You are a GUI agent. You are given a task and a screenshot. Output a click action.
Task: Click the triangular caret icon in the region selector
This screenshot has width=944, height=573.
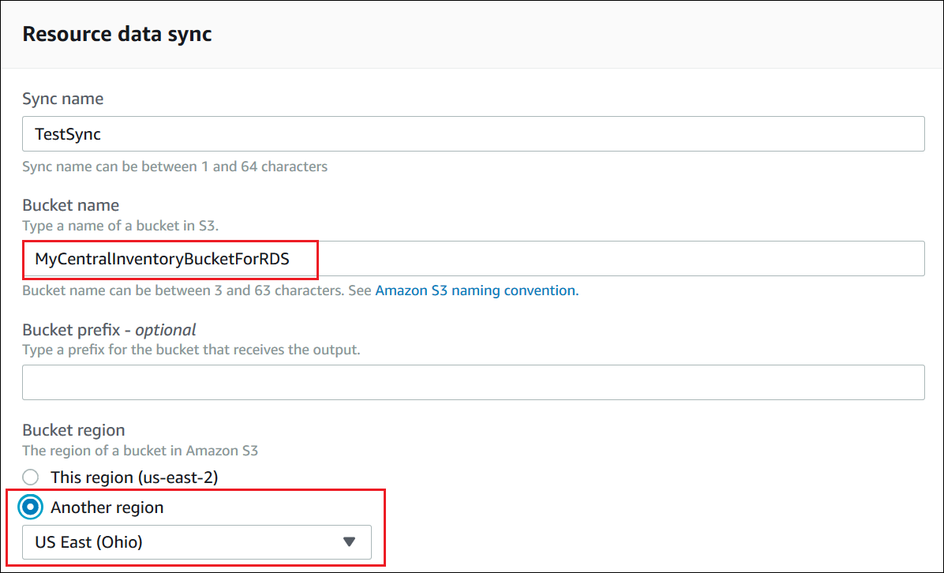348,542
